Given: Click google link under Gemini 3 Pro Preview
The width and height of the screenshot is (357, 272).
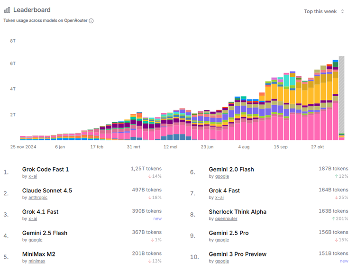Looking at the screenshot, I should click(222, 261).
